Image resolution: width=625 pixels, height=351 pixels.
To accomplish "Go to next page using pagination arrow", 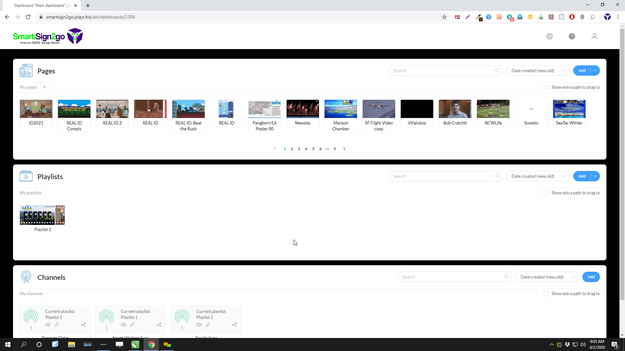I will [x=344, y=149].
